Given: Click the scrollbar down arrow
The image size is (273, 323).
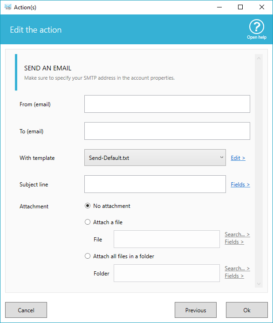Looking at the screenshot, I should pos(259,284).
